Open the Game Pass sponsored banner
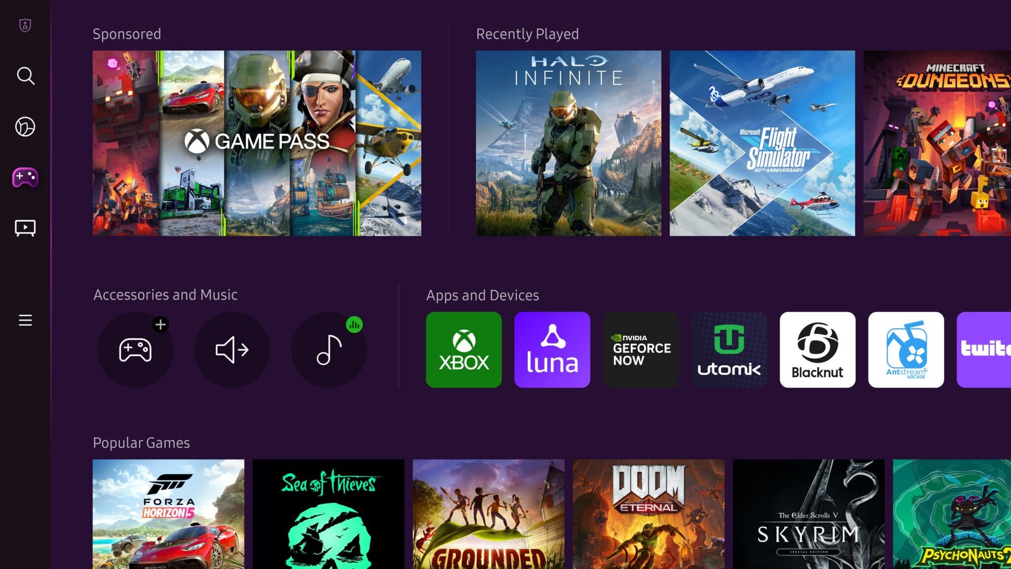 coord(256,143)
